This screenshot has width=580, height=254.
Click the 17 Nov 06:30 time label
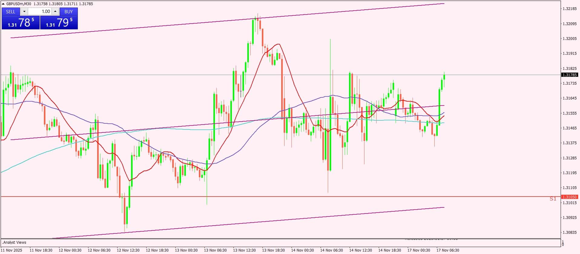(448, 250)
